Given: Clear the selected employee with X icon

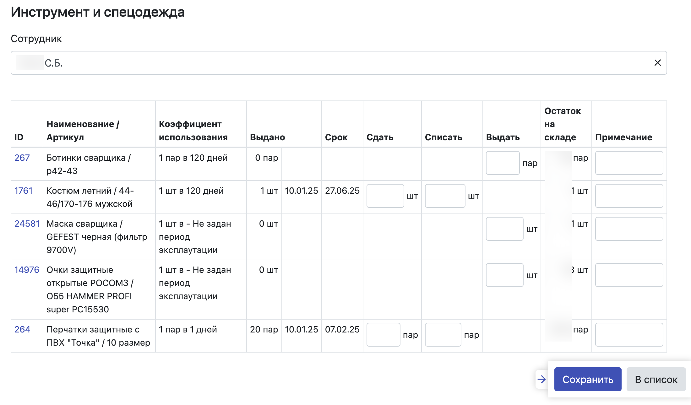Looking at the screenshot, I should [657, 63].
